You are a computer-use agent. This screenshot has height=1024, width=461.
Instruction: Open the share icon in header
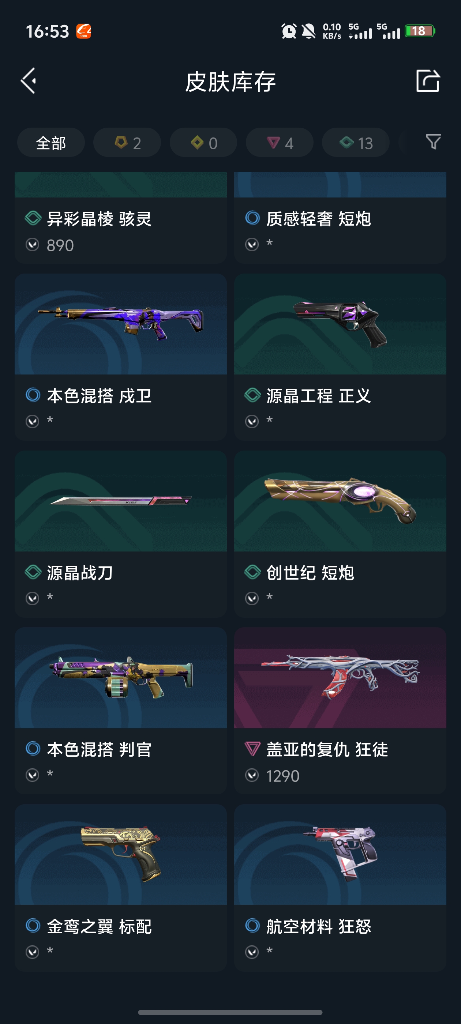(x=428, y=81)
